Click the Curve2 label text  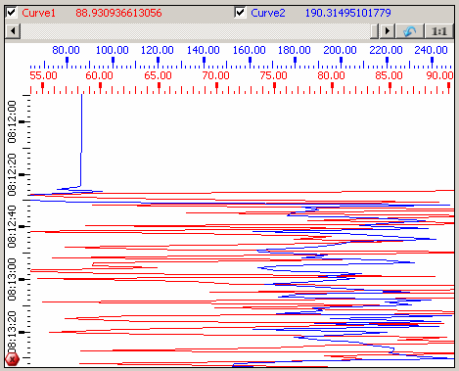click(x=268, y=13)
